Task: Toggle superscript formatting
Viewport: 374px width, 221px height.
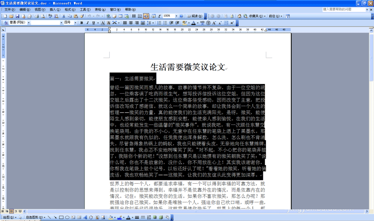Action: (x=232, y=23)
